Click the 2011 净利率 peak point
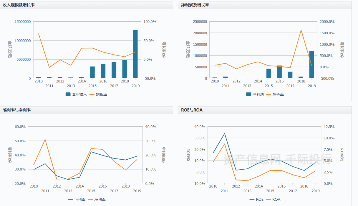 tap(45, 139)
